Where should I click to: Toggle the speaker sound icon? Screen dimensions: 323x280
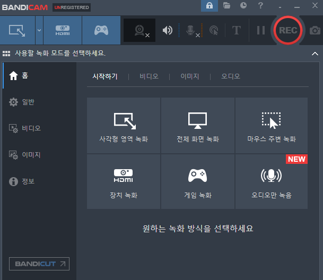[168, 30]
